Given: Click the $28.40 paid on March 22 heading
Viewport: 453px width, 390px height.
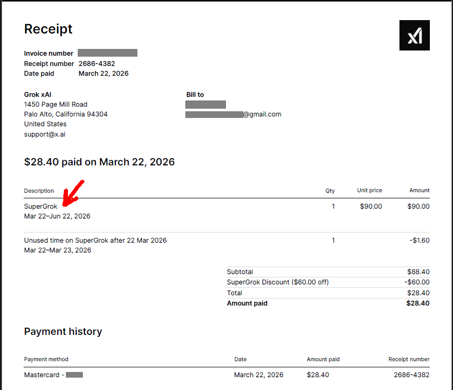Looking at the screenshot, I should tap(99, 162).
